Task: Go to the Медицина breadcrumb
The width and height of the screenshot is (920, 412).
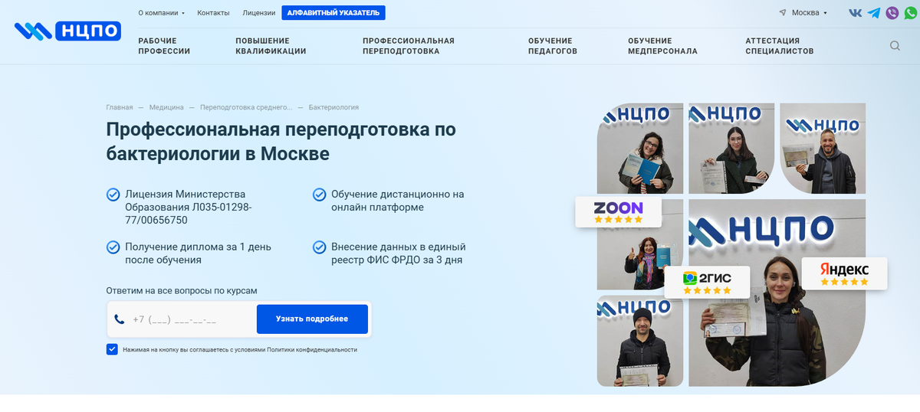Action: (x=166, y=107)
